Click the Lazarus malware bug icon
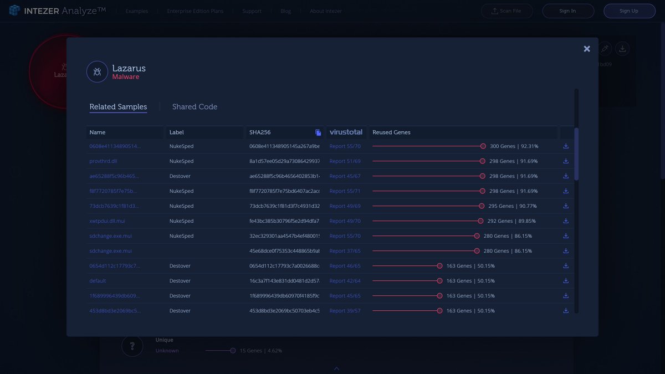The width and height of the screenshot is (665, 374). (97, 72)
